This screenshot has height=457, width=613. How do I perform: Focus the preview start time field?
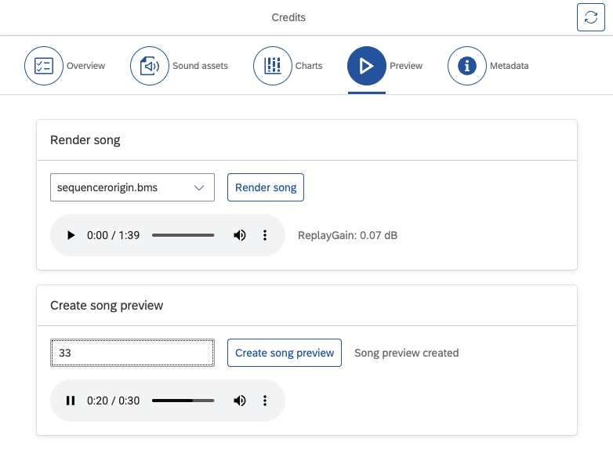pos(132,353)
